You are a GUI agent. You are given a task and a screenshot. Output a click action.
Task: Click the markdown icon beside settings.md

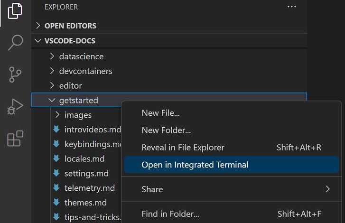(56, 174)
